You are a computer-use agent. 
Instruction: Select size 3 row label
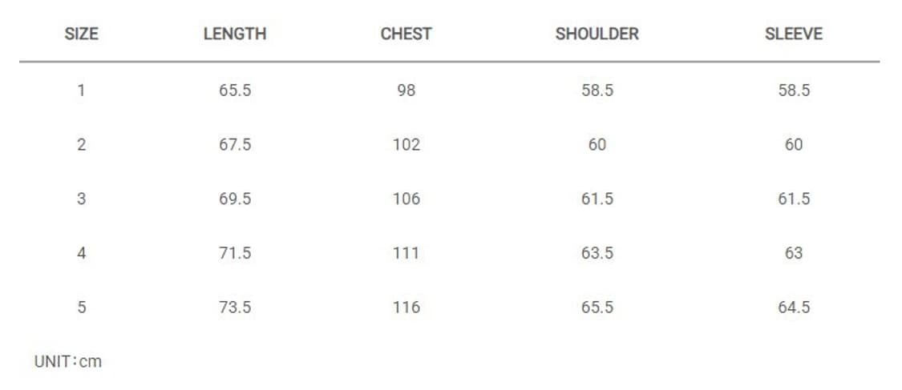pyautogui.click(x=81, y=199)
